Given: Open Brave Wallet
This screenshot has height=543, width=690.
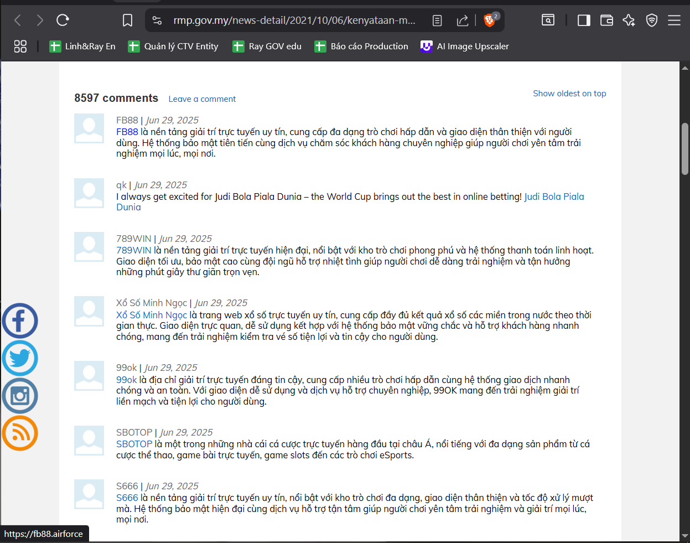Looking at the screenshot, I should (x=606, y=20).
